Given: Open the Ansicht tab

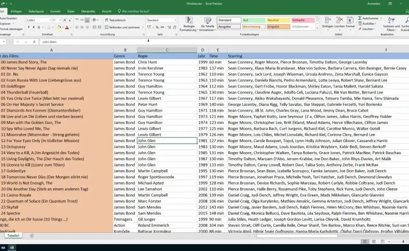Looking at the screenshot, I should pyautogui.click(x=106, y=11).
